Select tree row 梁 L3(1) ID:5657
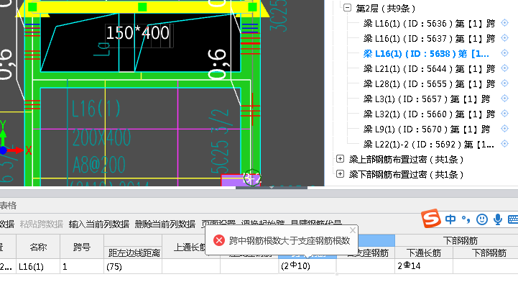Viewport: 518px width, 282px height. click(427, 99)
